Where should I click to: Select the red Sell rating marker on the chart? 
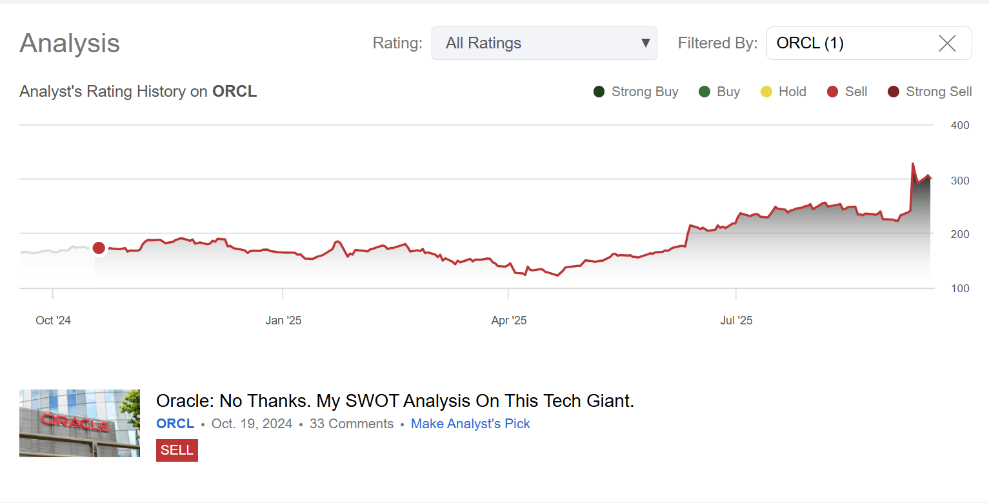(x=99, y=248)
